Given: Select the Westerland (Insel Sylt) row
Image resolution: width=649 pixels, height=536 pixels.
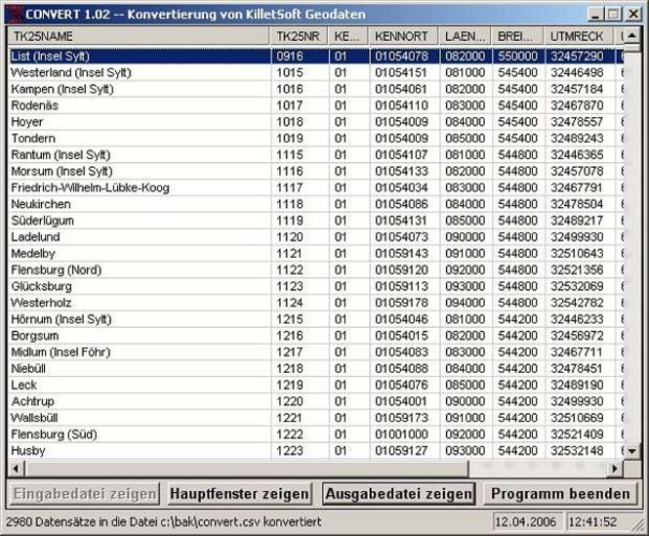Looking at the screenshot, I should point(315,73).
